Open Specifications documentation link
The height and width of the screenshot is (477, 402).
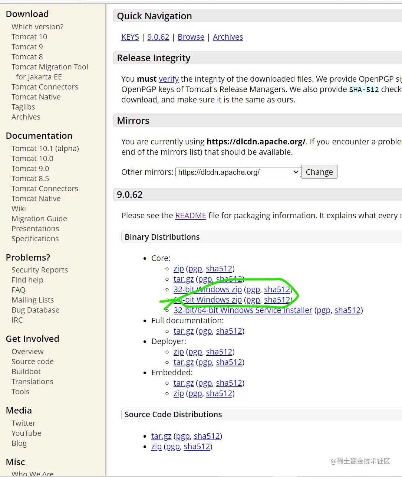pos(35,239)
